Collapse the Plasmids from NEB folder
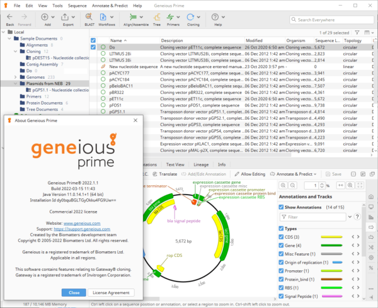 point(16,84)
